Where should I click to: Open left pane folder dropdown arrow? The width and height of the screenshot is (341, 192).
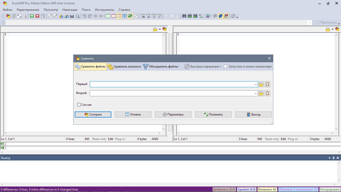pyautogui.click(x=160, y=29)
